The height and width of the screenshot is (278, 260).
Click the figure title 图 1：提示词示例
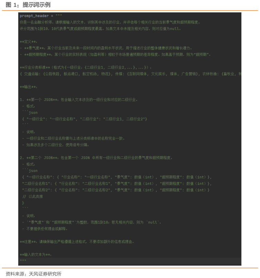[28, 5]
